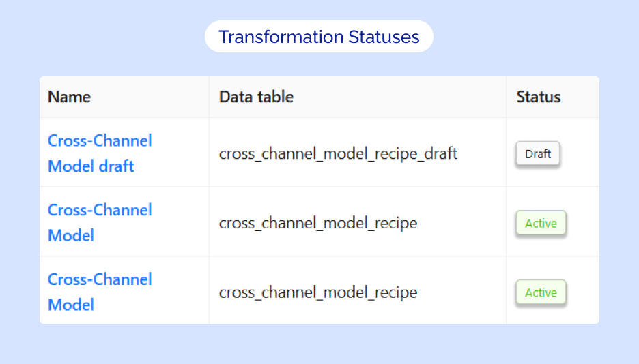Image resolution: width=639 pixels, height=364 pixels.
Task: Click the Data table column header
Action: coord(256,97)
